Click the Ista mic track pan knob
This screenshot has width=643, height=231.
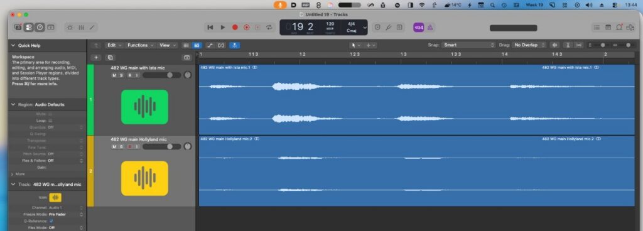point(187,75)
